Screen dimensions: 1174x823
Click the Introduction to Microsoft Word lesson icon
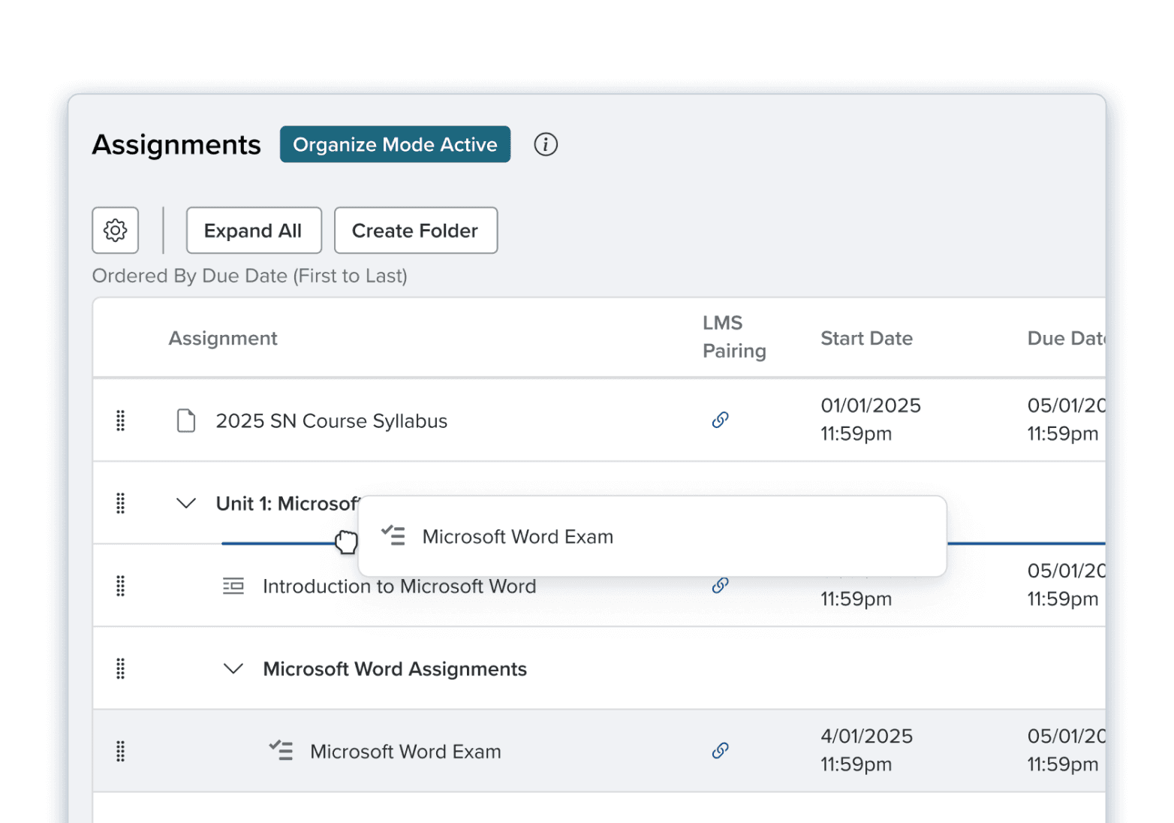233,586
